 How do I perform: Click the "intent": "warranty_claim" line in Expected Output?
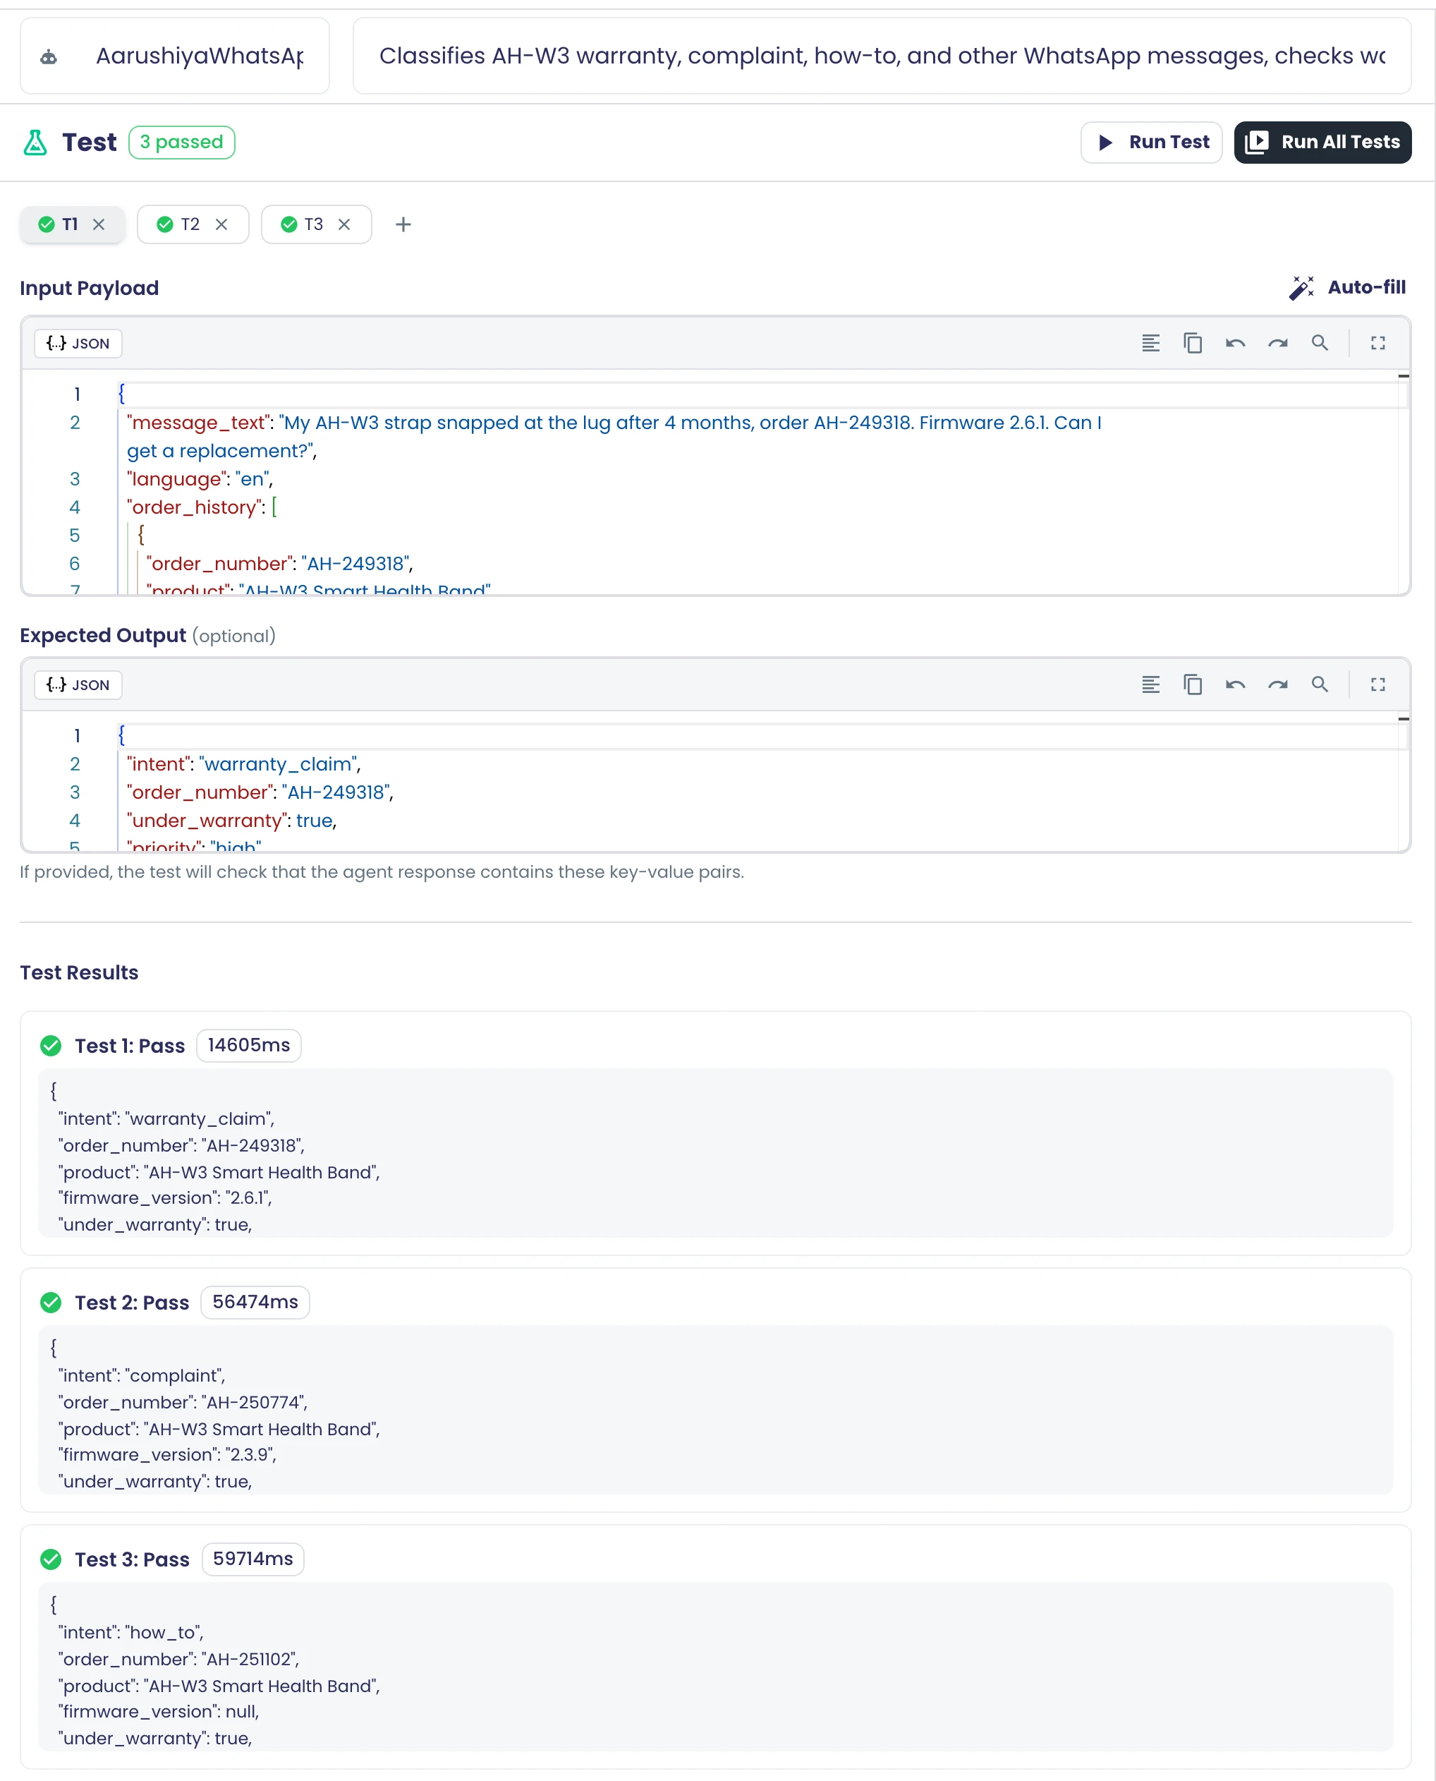(x=243, y=764)
